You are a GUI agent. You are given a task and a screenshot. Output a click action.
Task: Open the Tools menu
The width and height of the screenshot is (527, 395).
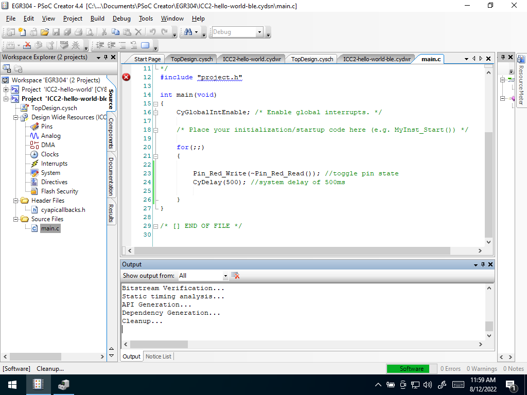point(146,19)
